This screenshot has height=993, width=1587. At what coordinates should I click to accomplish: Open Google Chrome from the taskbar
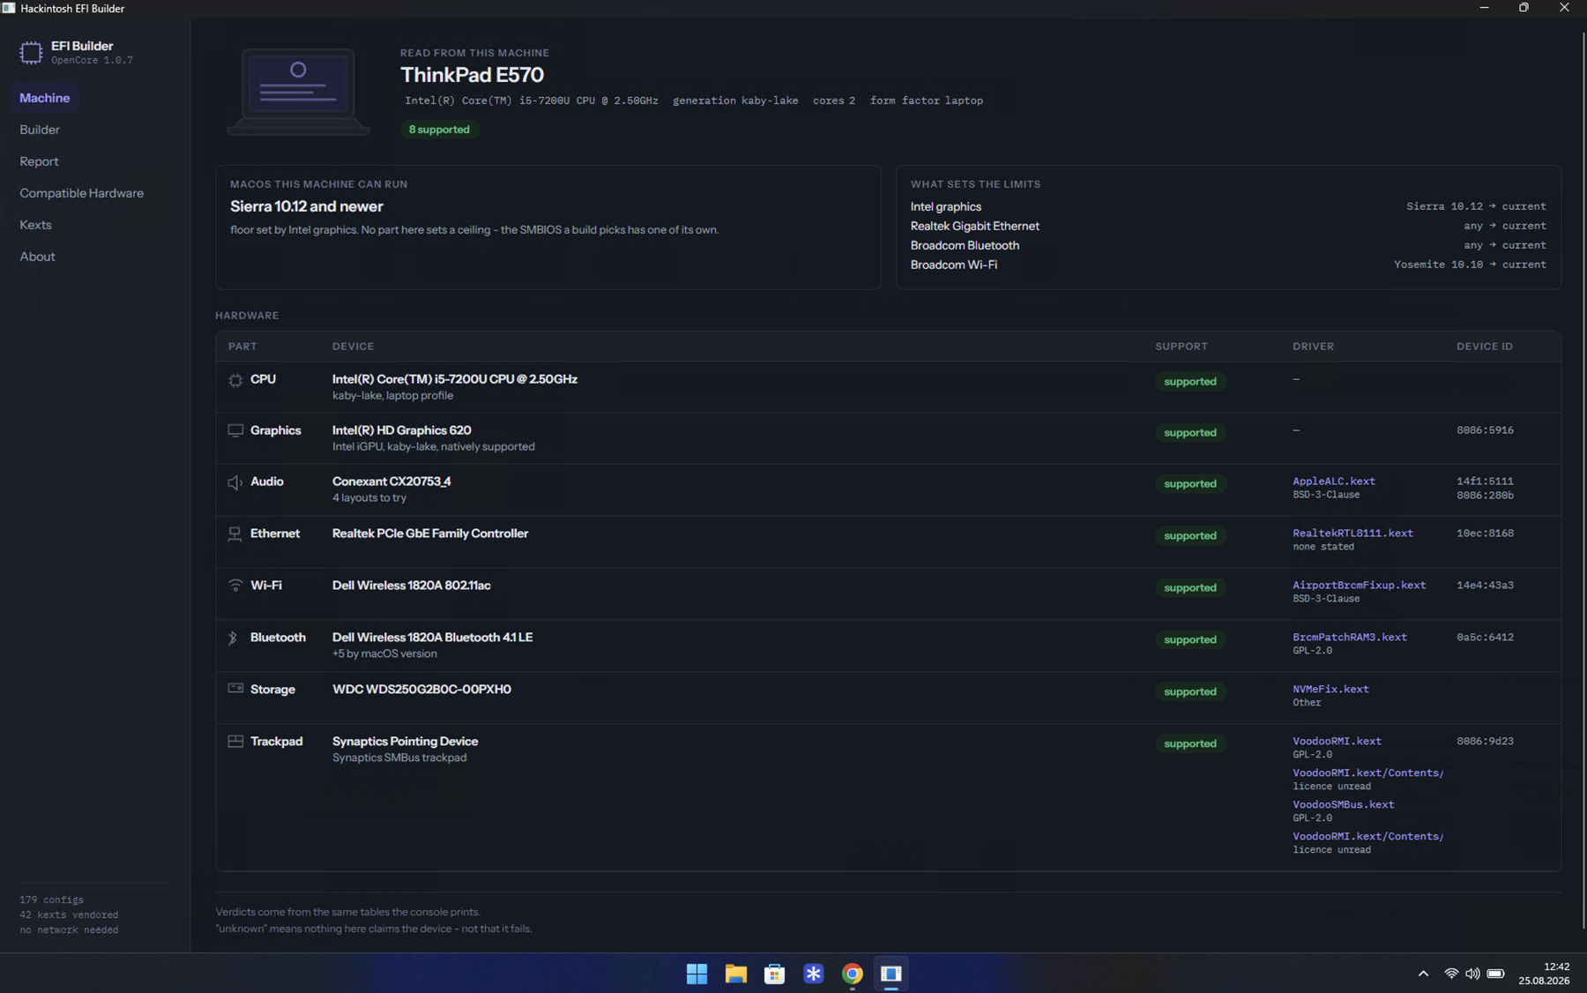[x=852, y=974]
